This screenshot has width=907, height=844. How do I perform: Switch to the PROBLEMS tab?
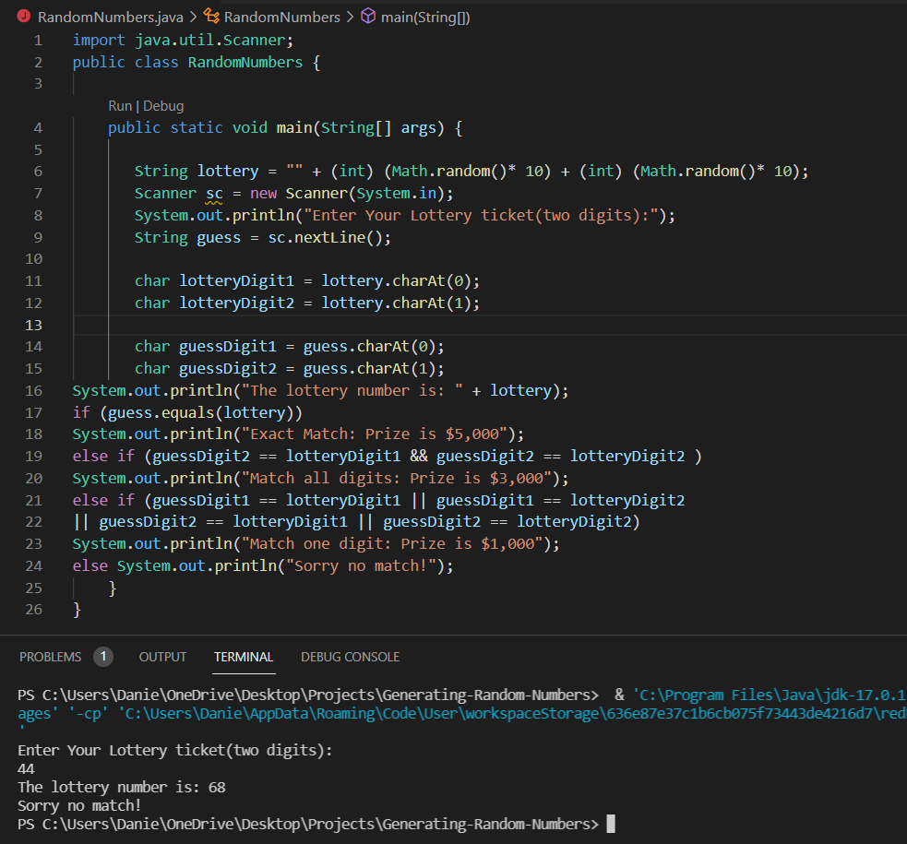tap(50, 657)
